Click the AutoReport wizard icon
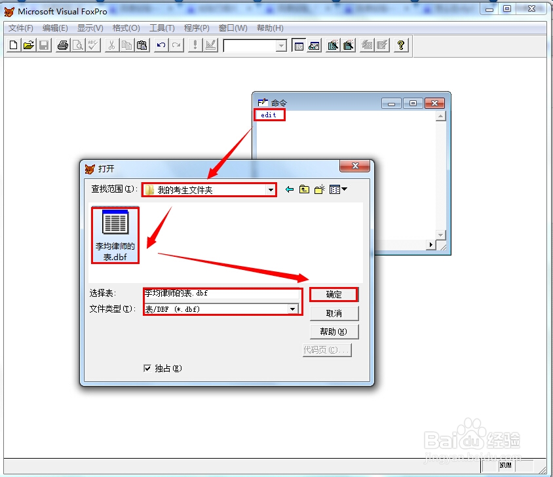This screenshot has width=553, height=477. point(382,45)
